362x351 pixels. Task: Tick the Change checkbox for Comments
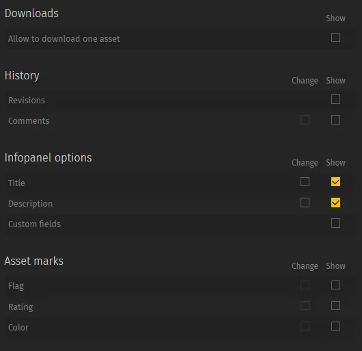click(x=305, y=120)
